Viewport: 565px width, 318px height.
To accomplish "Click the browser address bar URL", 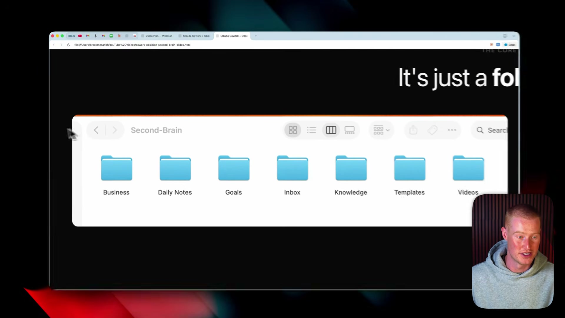I will click(132, 45).
